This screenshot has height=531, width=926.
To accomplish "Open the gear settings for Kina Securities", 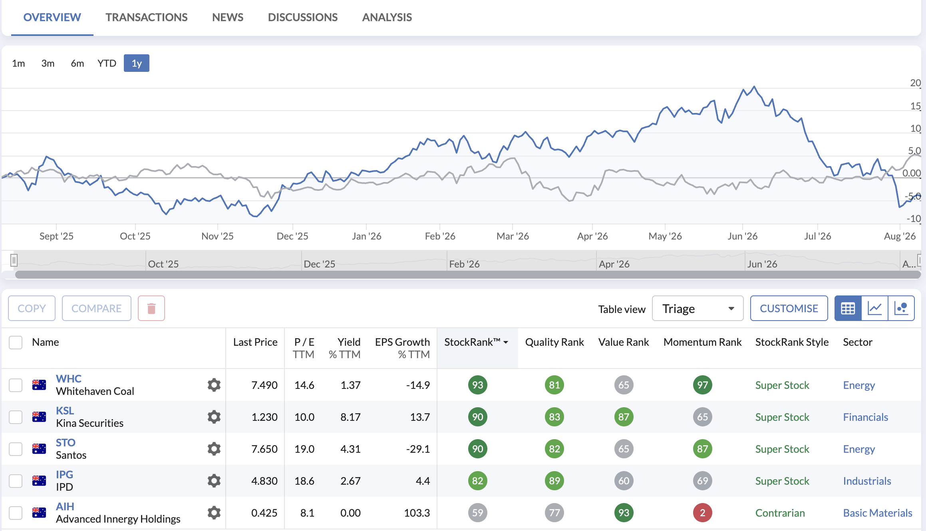I will tap(214, 417).
